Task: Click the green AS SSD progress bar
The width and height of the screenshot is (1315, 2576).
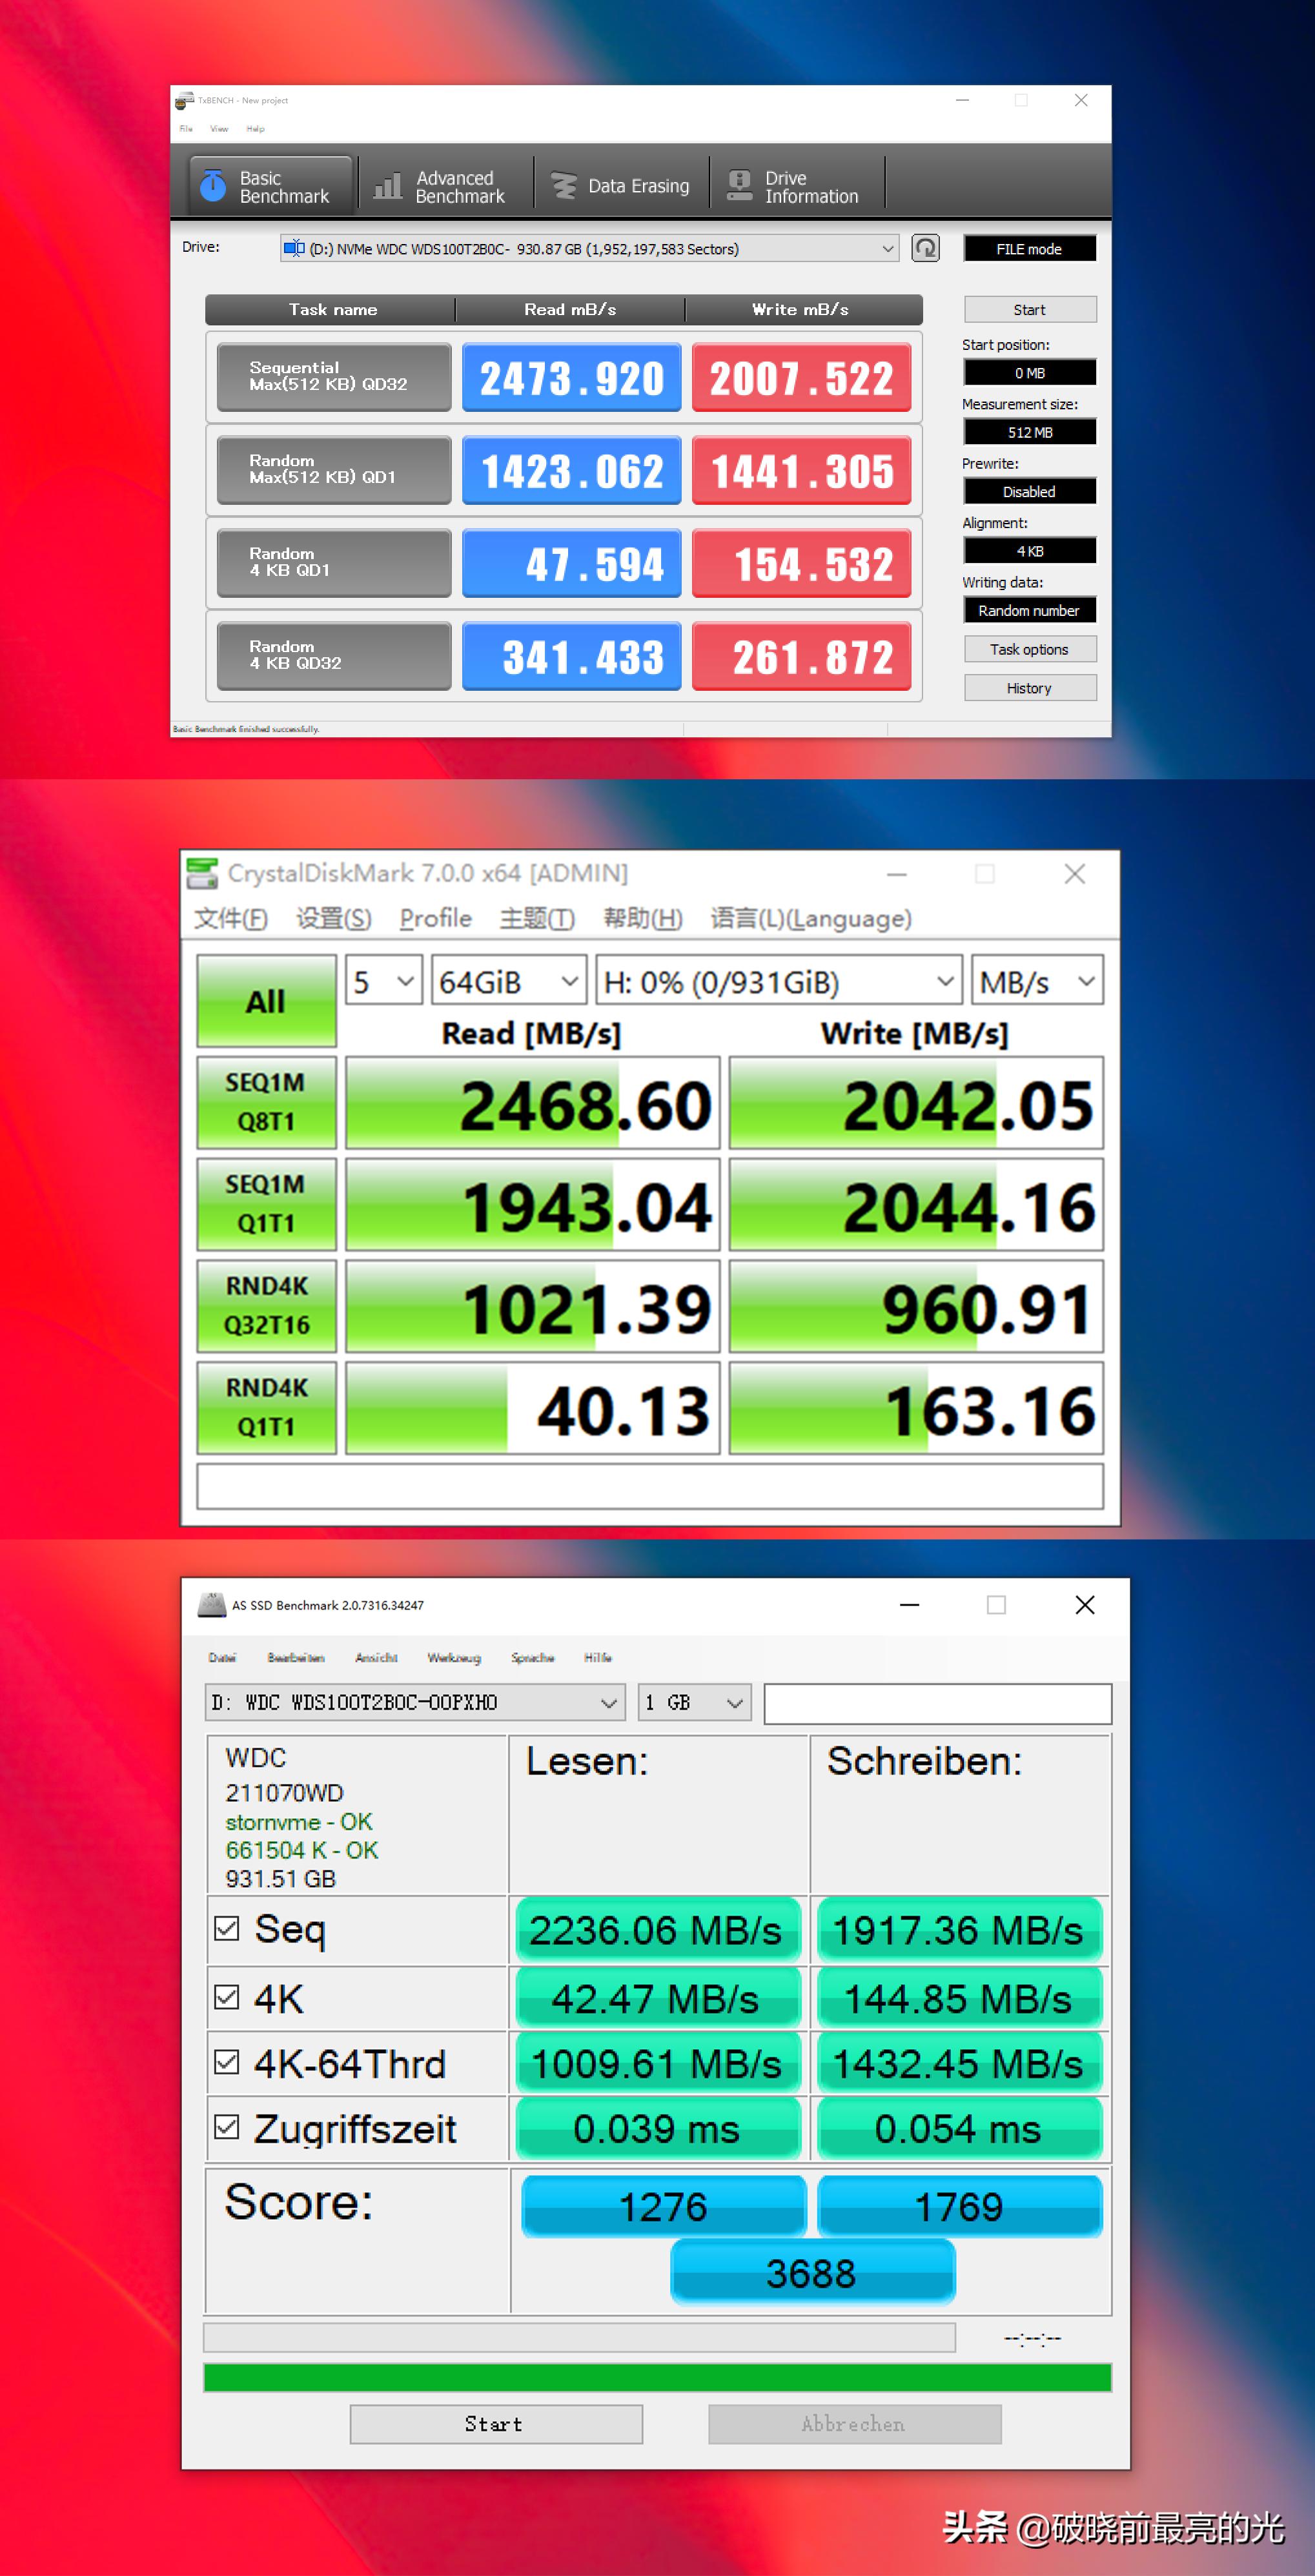Action: pos(657,2377)
